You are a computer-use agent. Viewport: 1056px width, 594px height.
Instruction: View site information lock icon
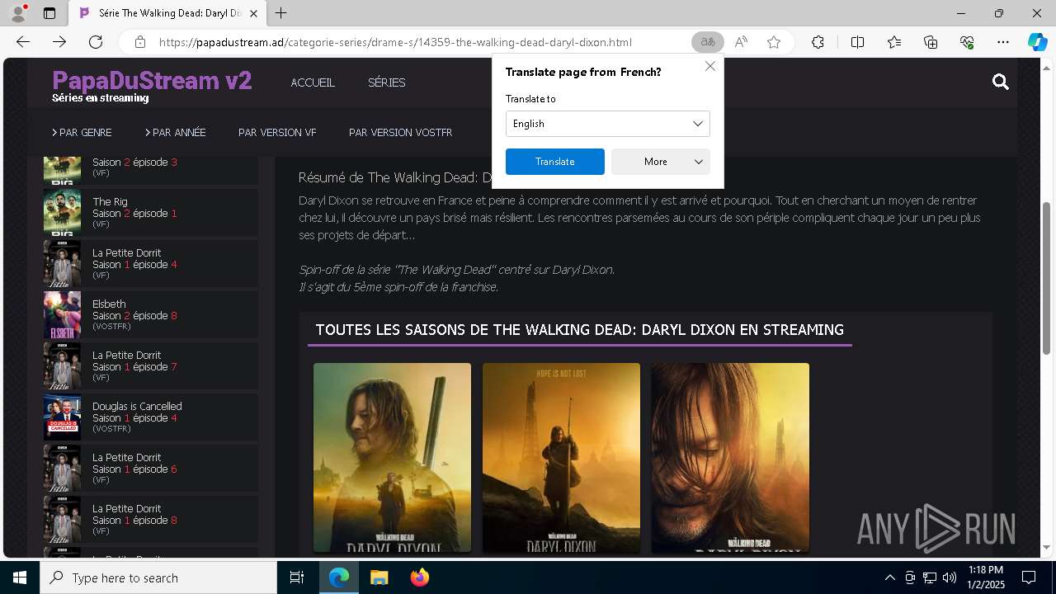(140, 42)
